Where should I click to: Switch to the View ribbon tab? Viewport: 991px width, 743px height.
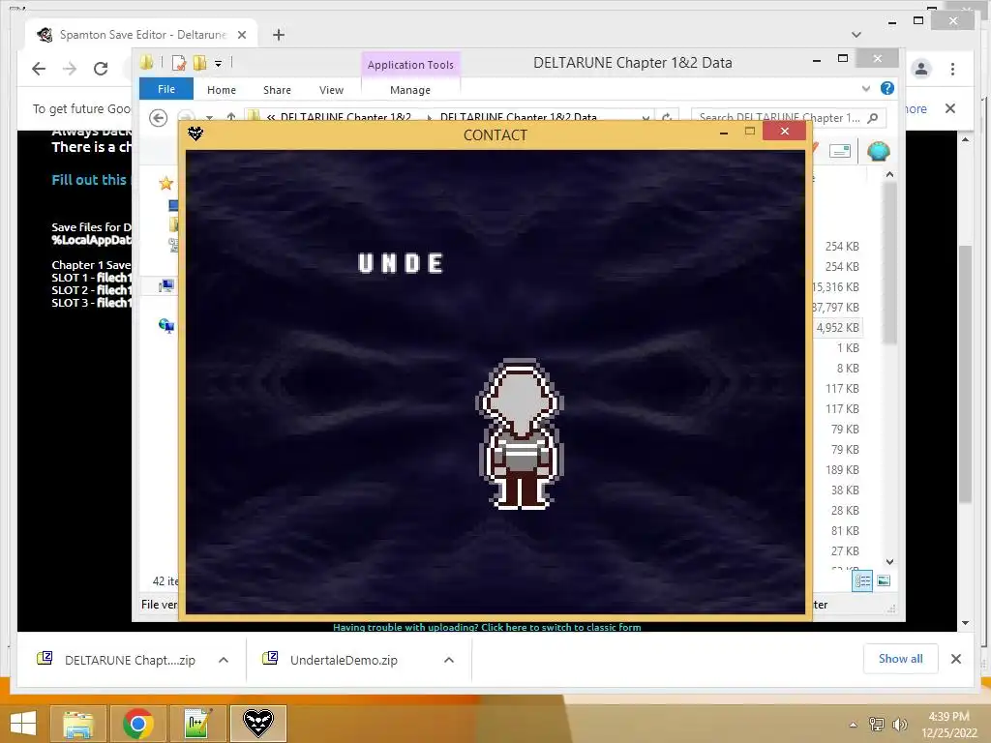[x=331, y=90]
